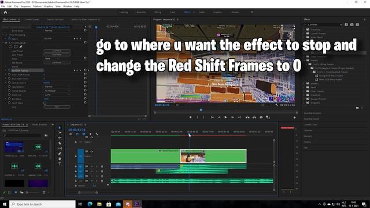This screenshot has width=370, height=208.
Task: Click Mark Out button in Program monitor
Action: click(204, 117)
